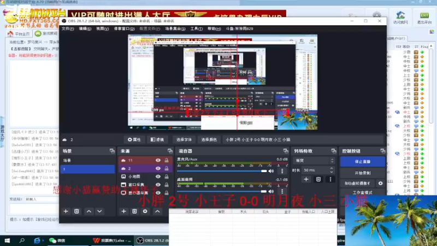The image size is (437, 246).
Task: Start virtual camera 启动虚拟摄像机 button
Action: (358, 183)
